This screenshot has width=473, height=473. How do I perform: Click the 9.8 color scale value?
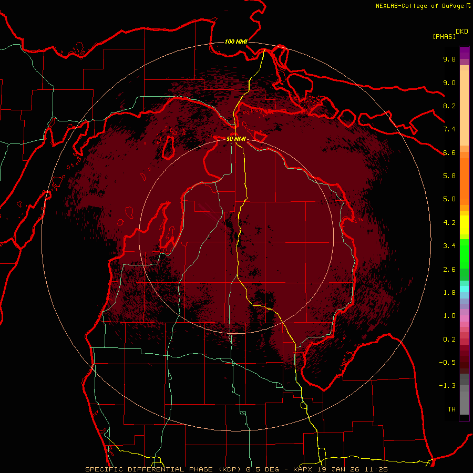coord(449,59)
